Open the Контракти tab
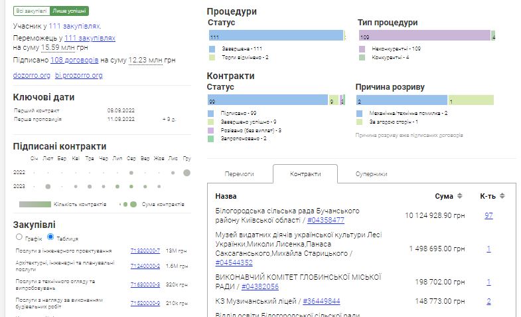Viewport: 521px width, 317px height. (x=305, y=173)
